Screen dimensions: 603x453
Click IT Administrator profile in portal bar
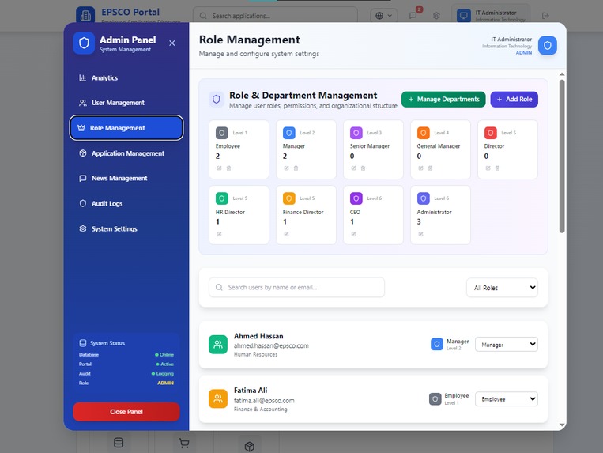491,16
